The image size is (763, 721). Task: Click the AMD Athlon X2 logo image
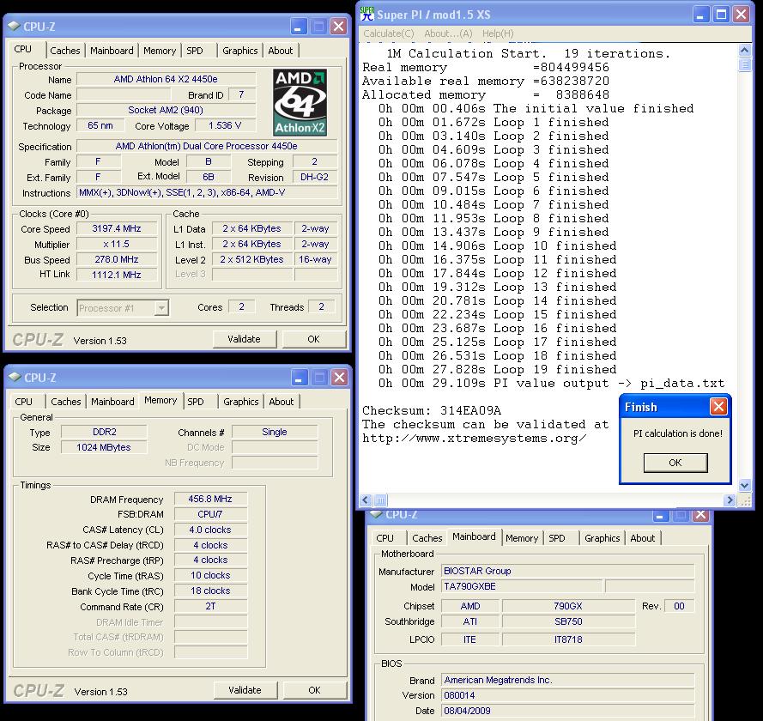(x=300, y=102)
